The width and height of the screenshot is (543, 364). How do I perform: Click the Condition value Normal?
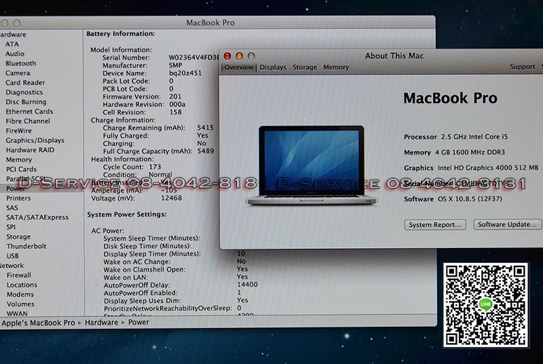[160, 175]
